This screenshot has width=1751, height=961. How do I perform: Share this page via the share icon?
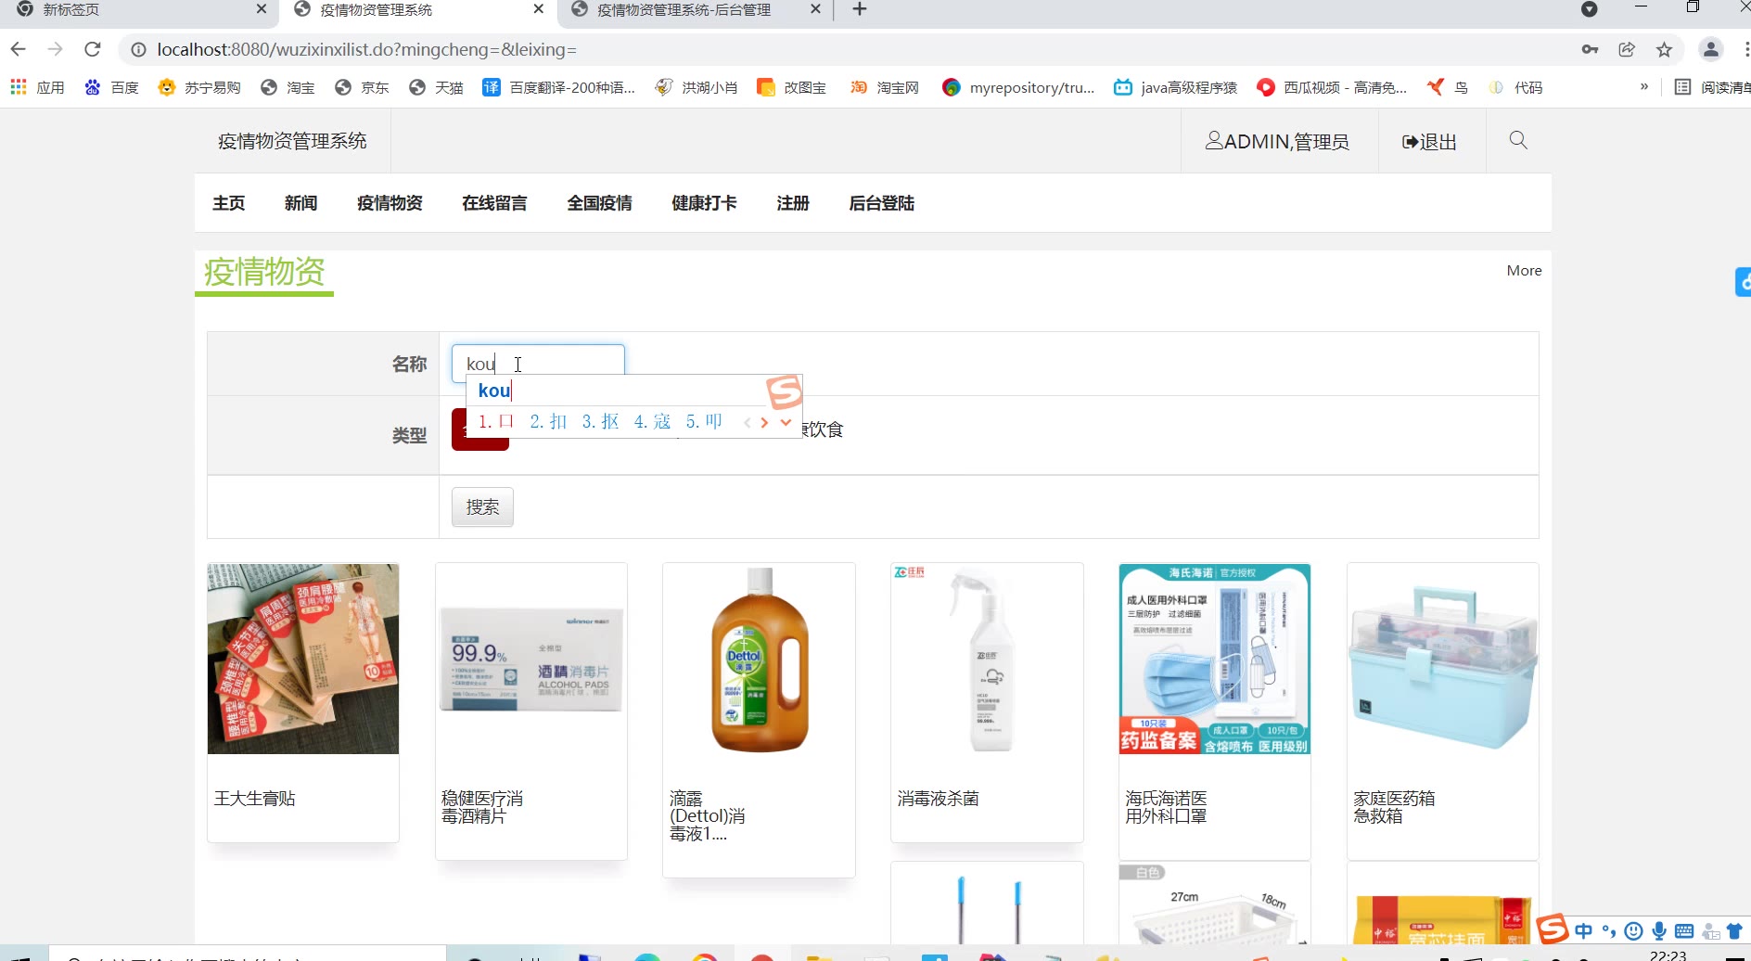[1627, 49]
